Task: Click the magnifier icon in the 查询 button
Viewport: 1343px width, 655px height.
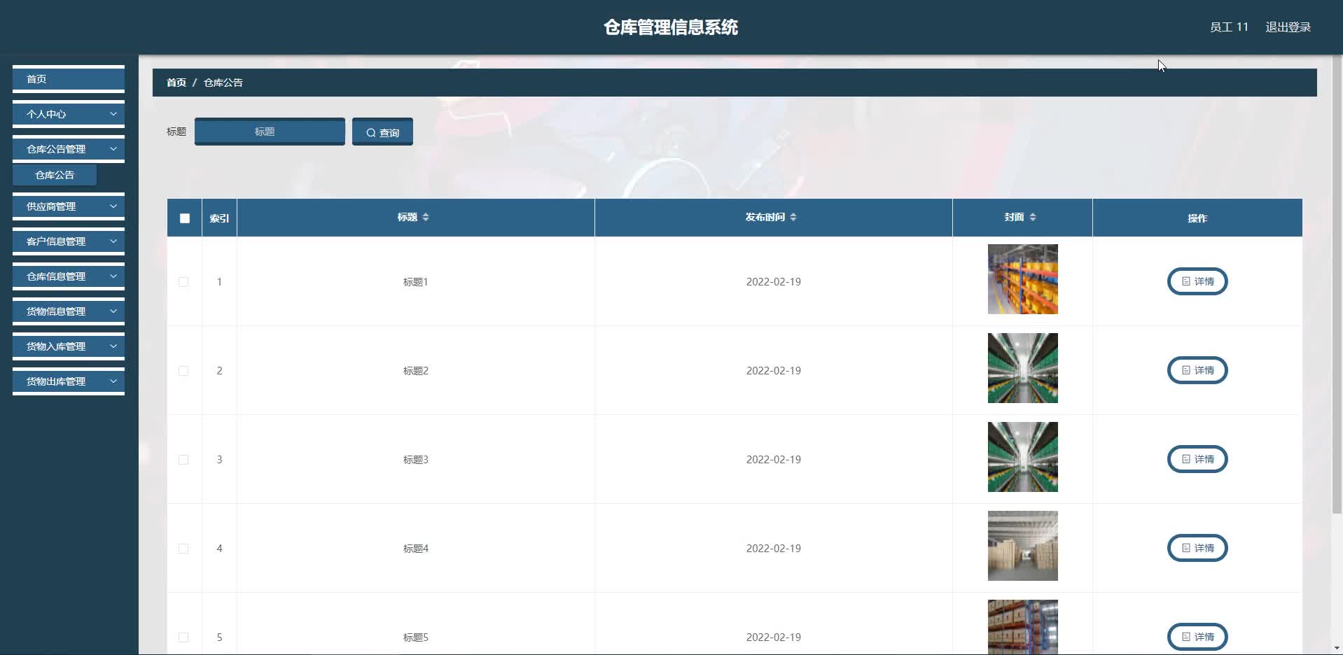Action: tap(372, 132)
